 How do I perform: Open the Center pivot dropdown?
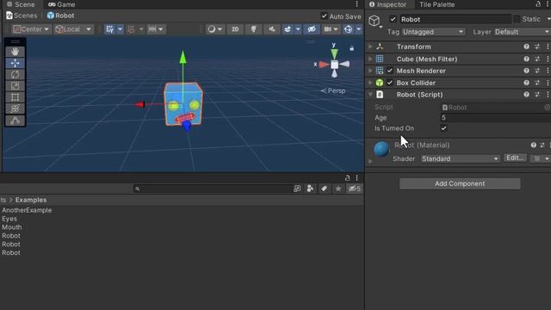(x=31, y=29)
